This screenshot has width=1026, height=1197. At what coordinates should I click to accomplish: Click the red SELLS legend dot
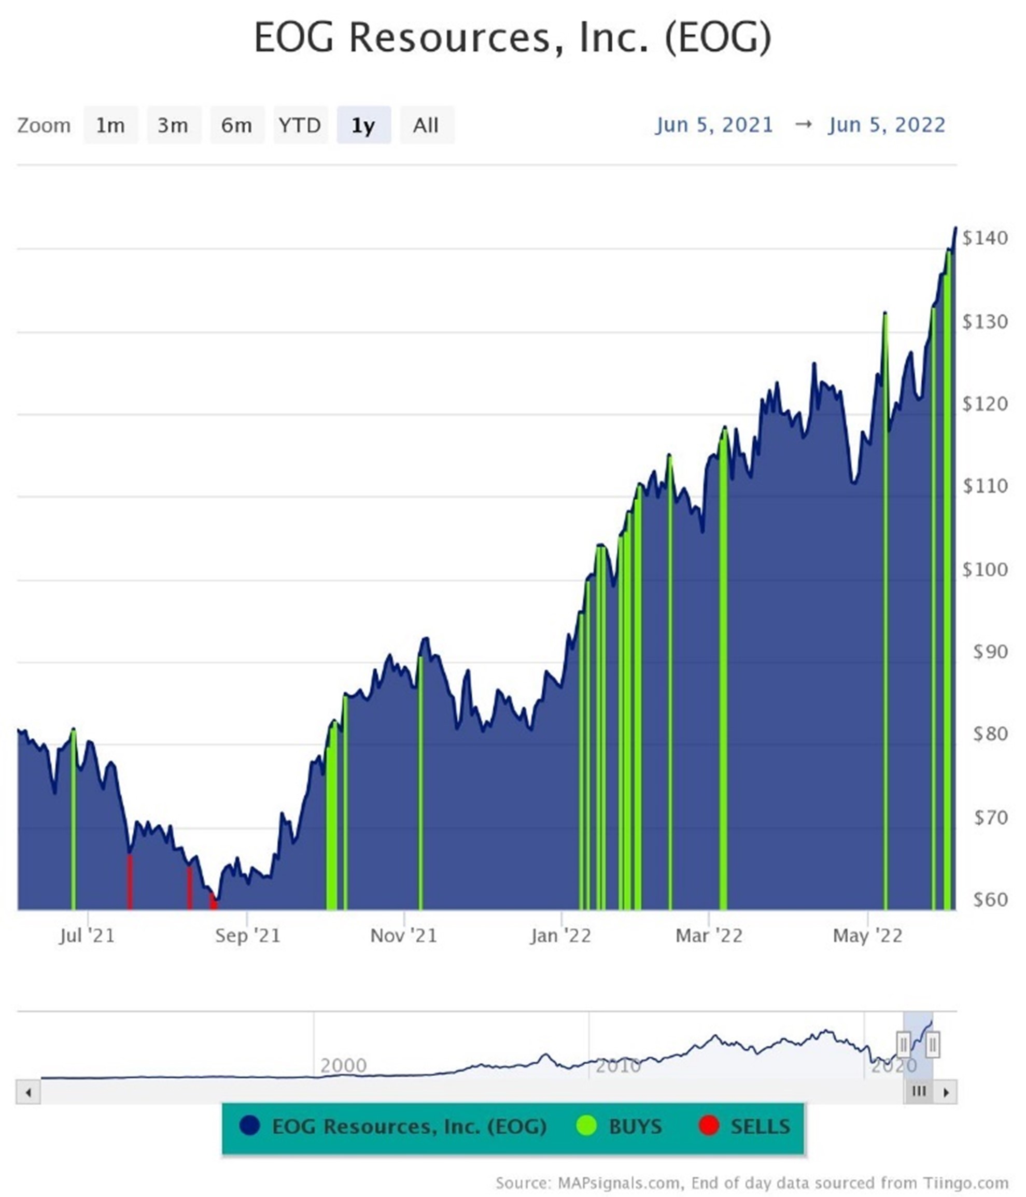click(x=709, y=1126)
